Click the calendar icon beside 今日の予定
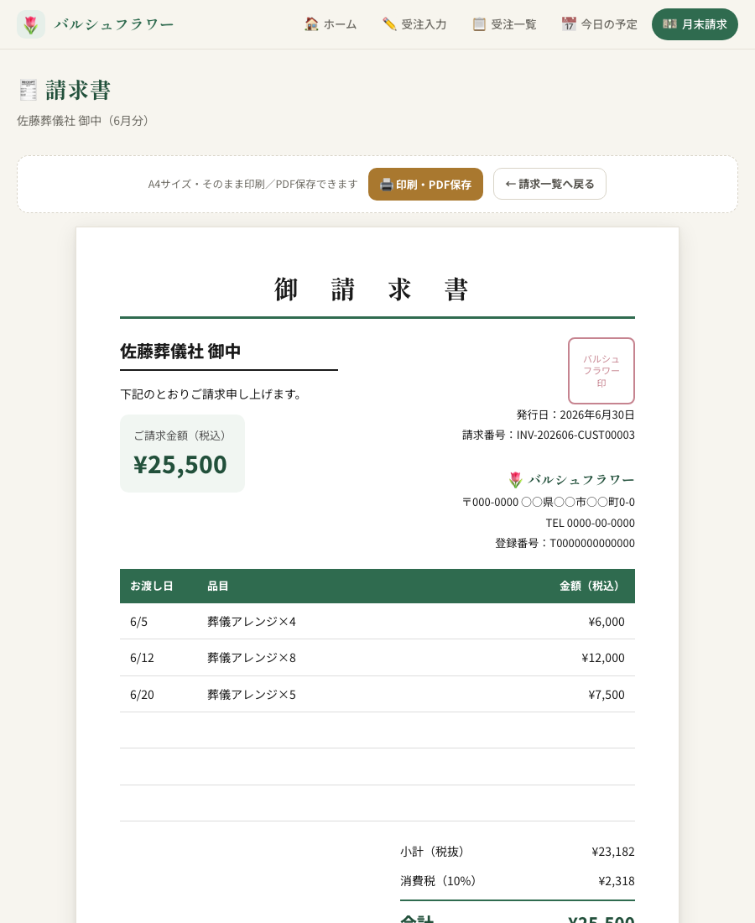 [x=569, y=24]
